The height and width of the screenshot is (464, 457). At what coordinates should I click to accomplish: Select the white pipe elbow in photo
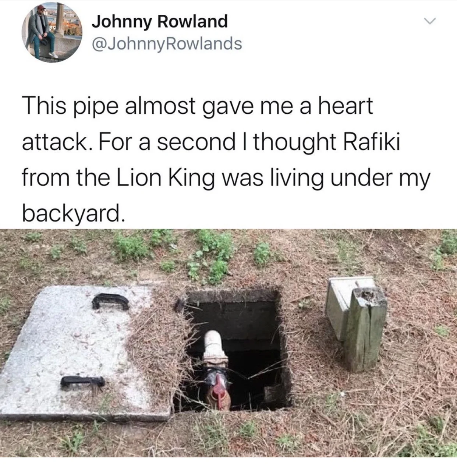(x=214, y=344)
